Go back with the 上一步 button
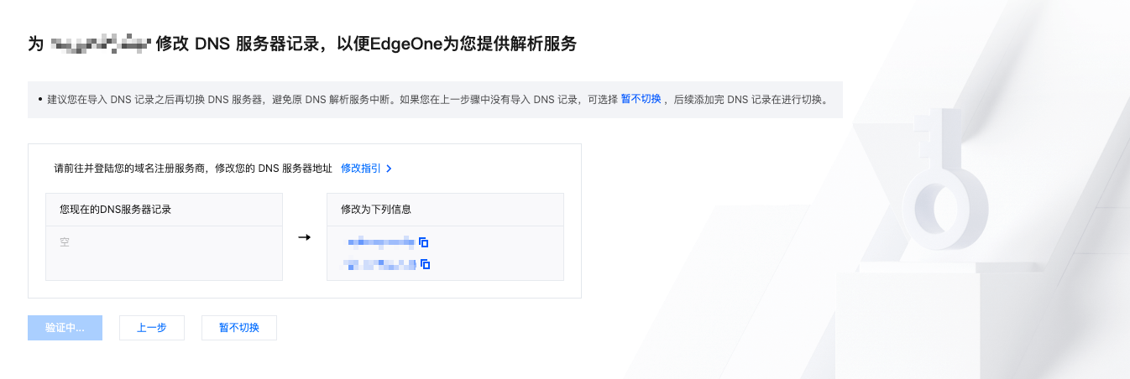 152,328
